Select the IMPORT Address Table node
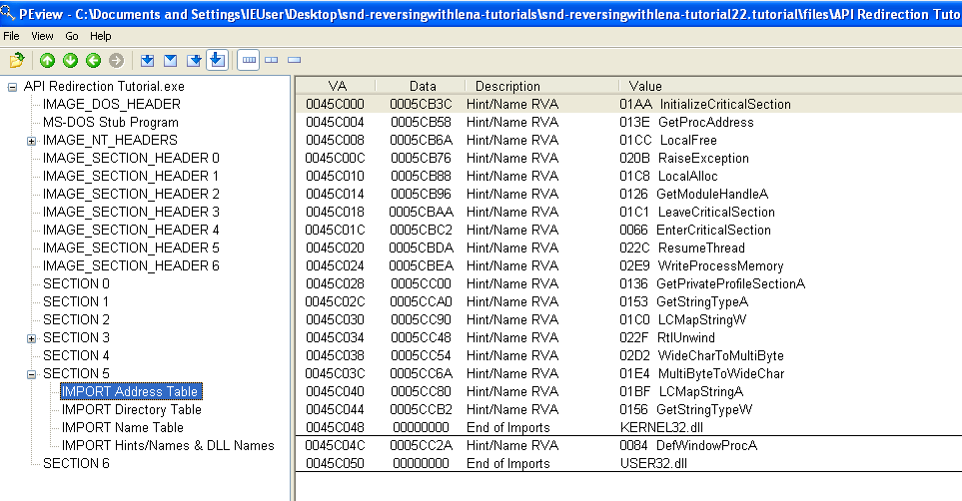The image size is (962, 501). coord(130,391)
